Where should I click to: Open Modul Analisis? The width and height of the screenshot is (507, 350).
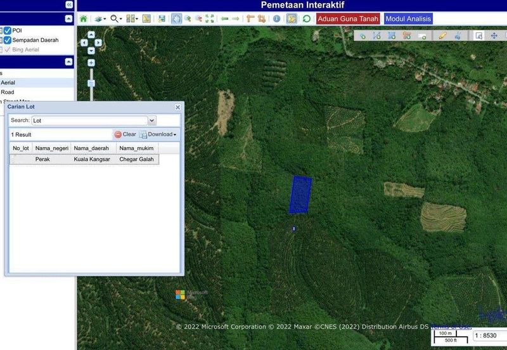(408, 19)
